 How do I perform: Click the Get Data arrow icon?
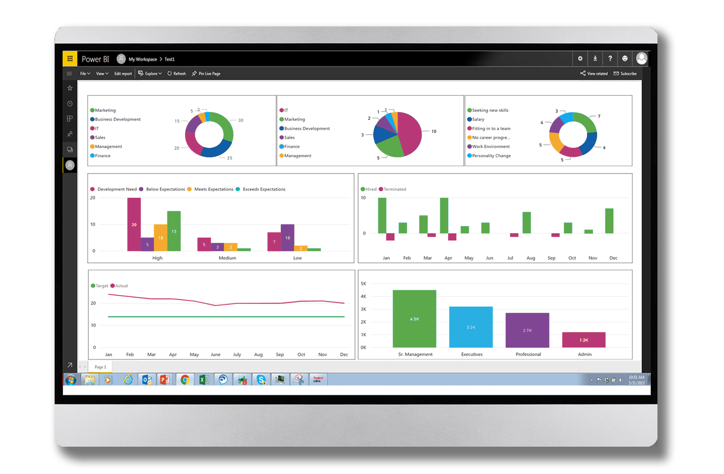point(70,365)
